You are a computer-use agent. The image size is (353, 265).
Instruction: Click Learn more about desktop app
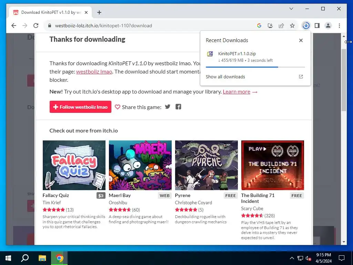pyautogui.click(x=236, y=92)
